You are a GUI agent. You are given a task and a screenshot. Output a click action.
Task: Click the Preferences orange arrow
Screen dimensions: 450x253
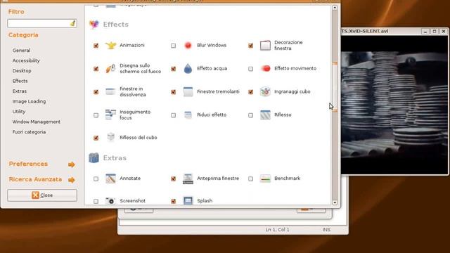(x=72, y=164)
